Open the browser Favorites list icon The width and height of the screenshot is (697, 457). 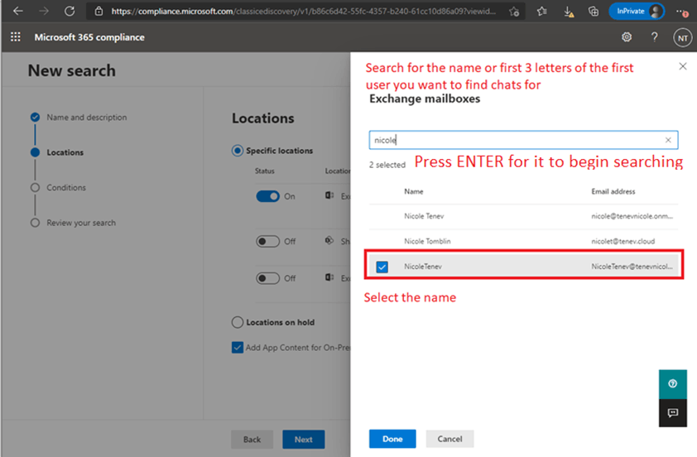[541, 11]
